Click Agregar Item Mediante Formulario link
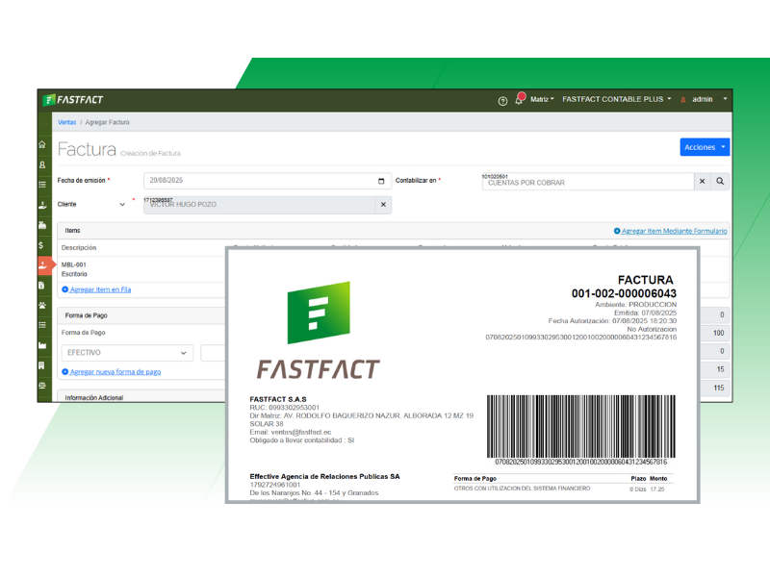This screenshot has height=577, width=770. click(671, 231)
